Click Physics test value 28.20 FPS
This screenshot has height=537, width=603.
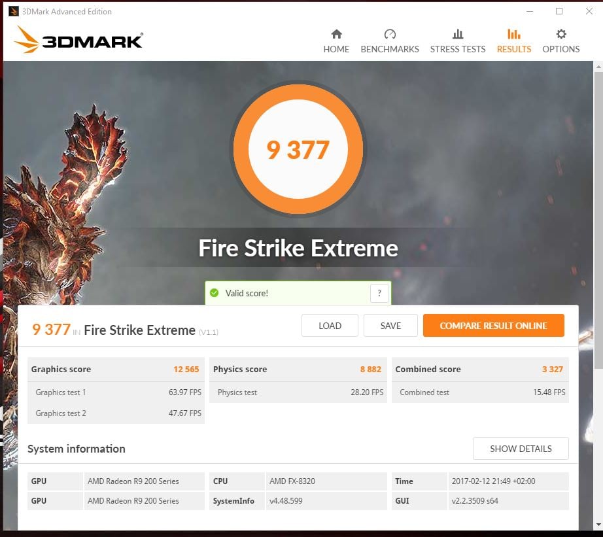coord(367,392)
